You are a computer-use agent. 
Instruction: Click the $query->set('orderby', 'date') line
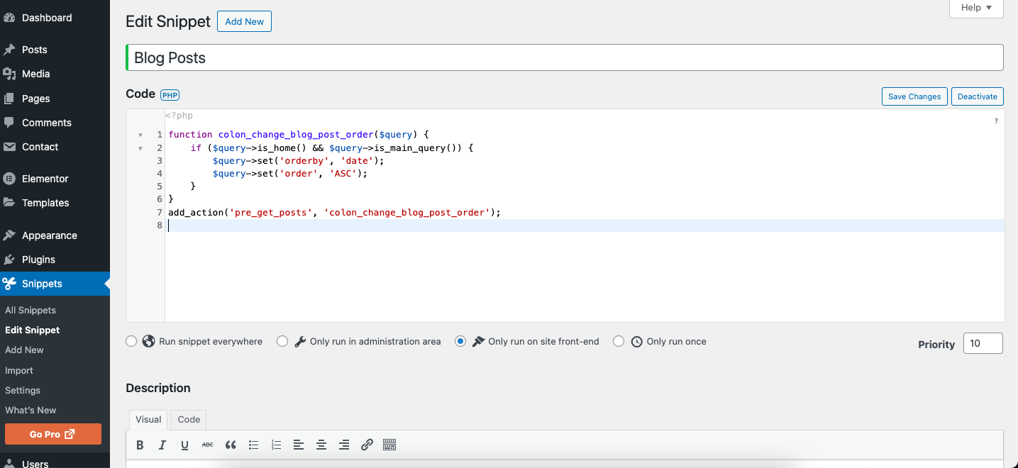298,160
